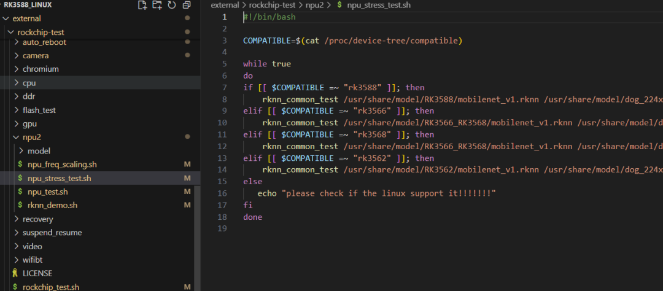Click 'external' in the breadcrumb path
Image resolution: width=663 pixels, height=291 pixels.
coord(225,5)
